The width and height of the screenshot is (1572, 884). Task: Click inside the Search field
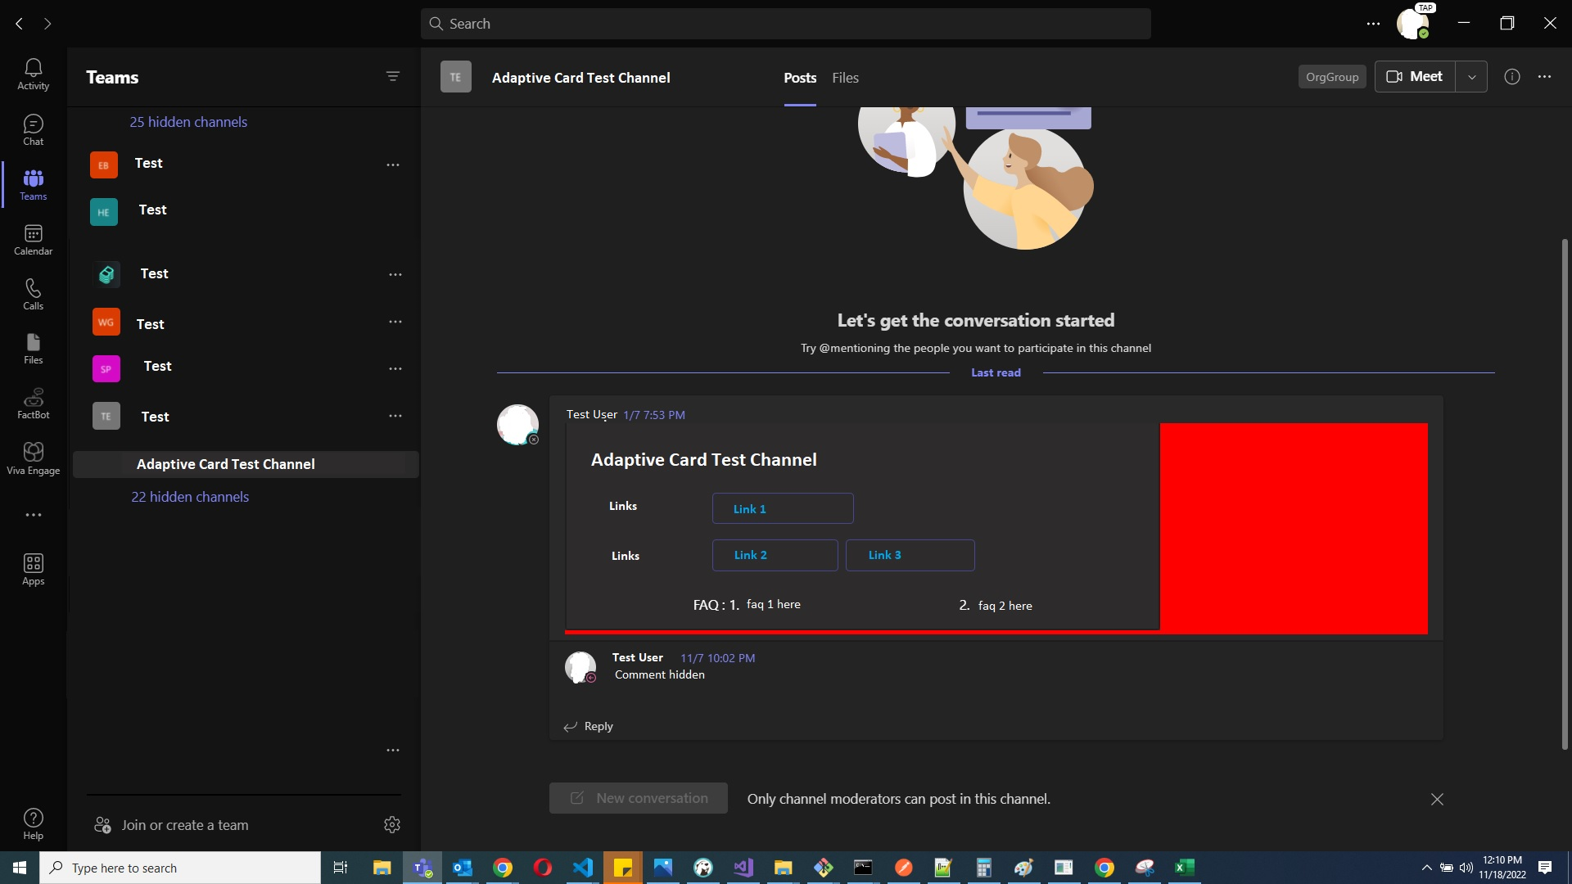coord(784,23)
